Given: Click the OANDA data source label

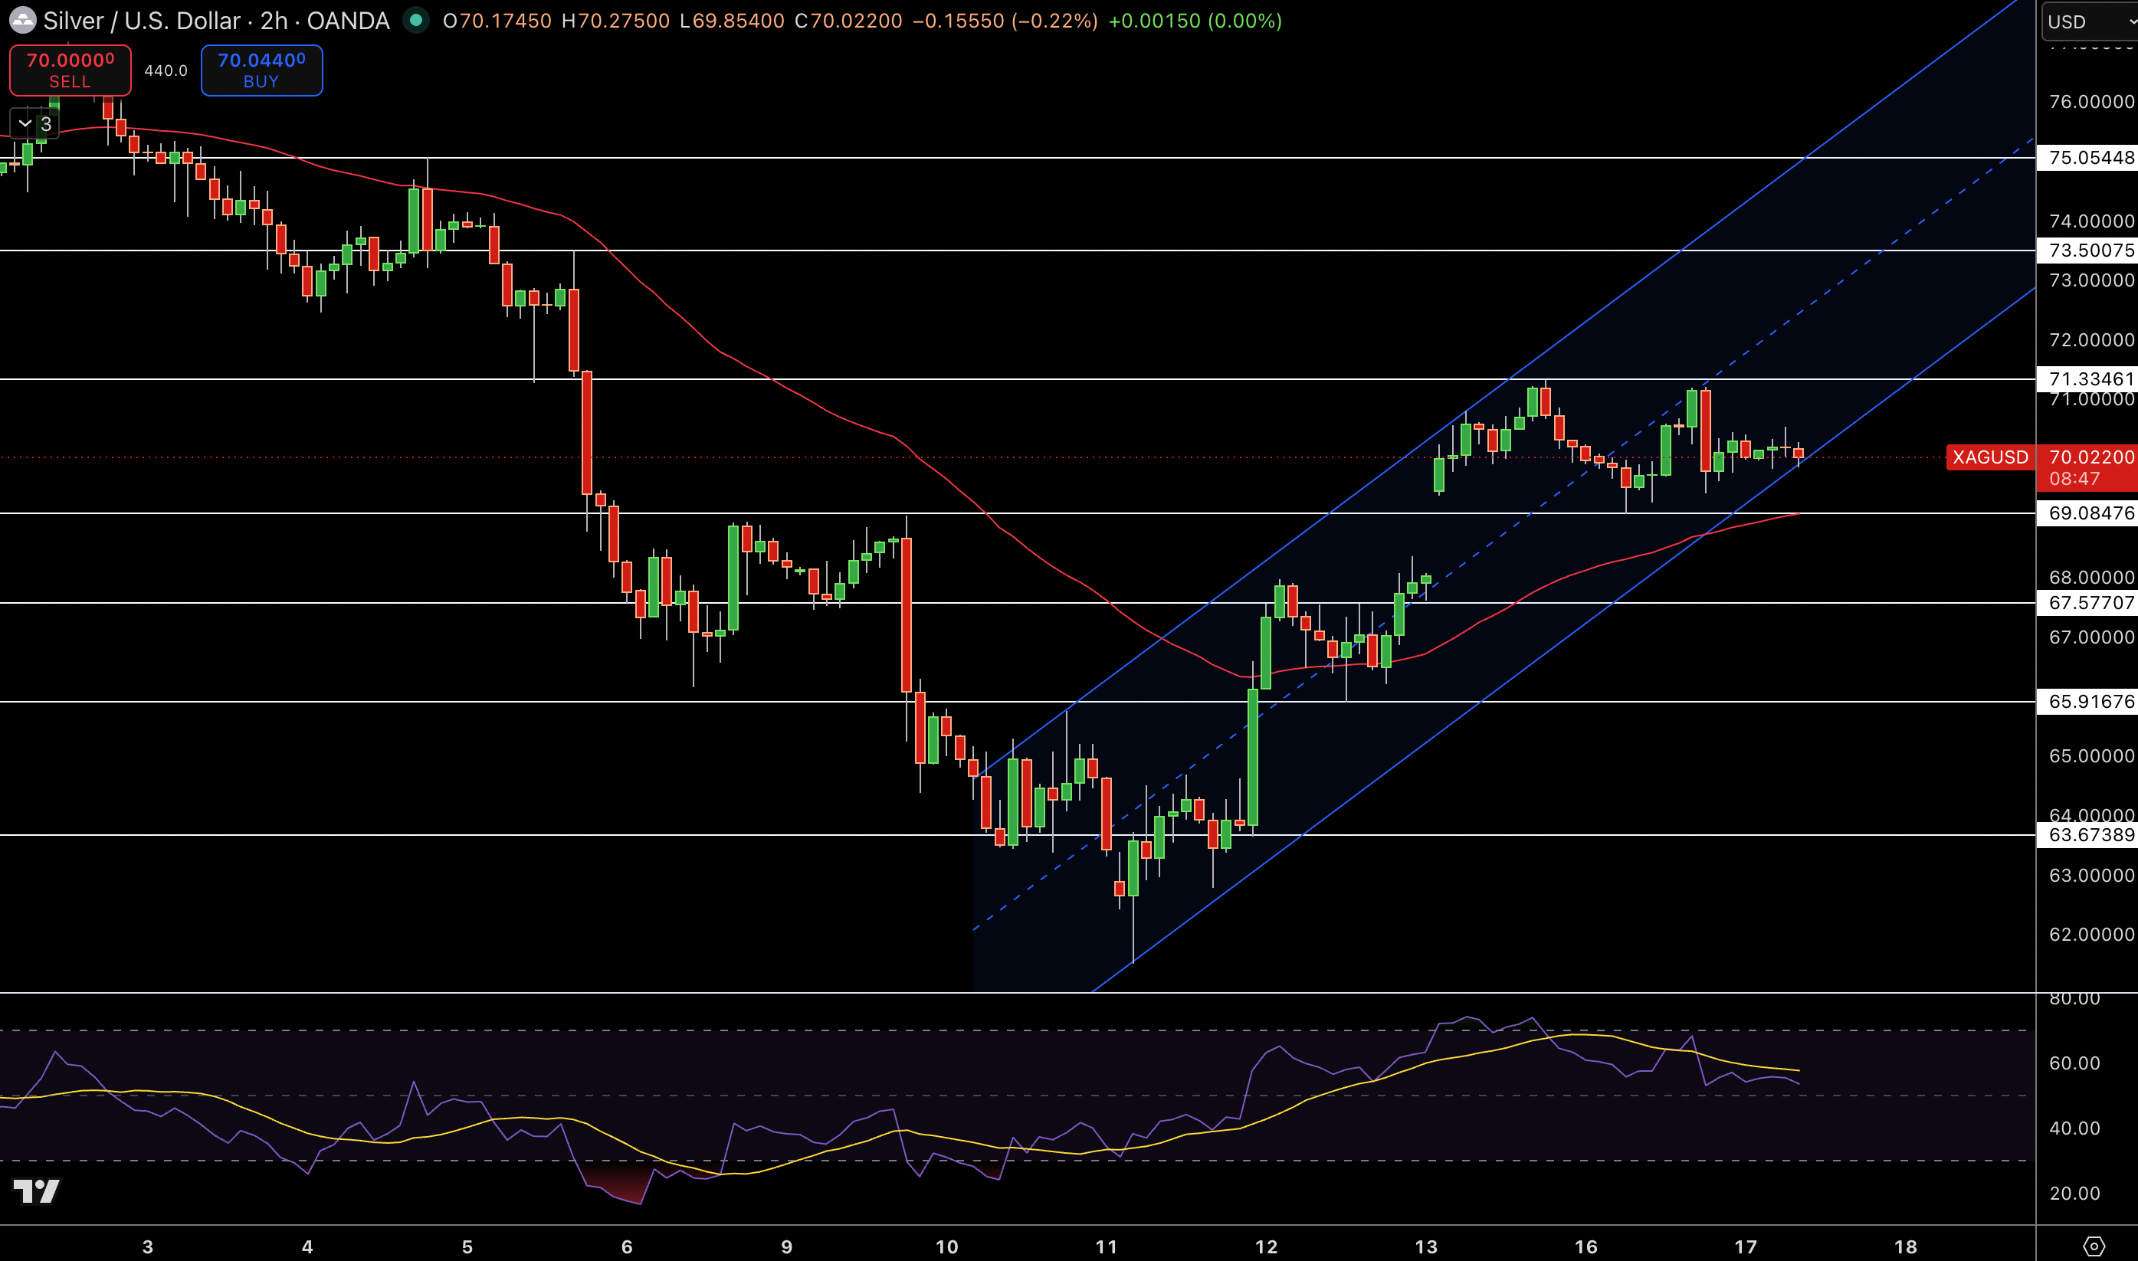Looking at the screenshot, I should pos(348,21).
